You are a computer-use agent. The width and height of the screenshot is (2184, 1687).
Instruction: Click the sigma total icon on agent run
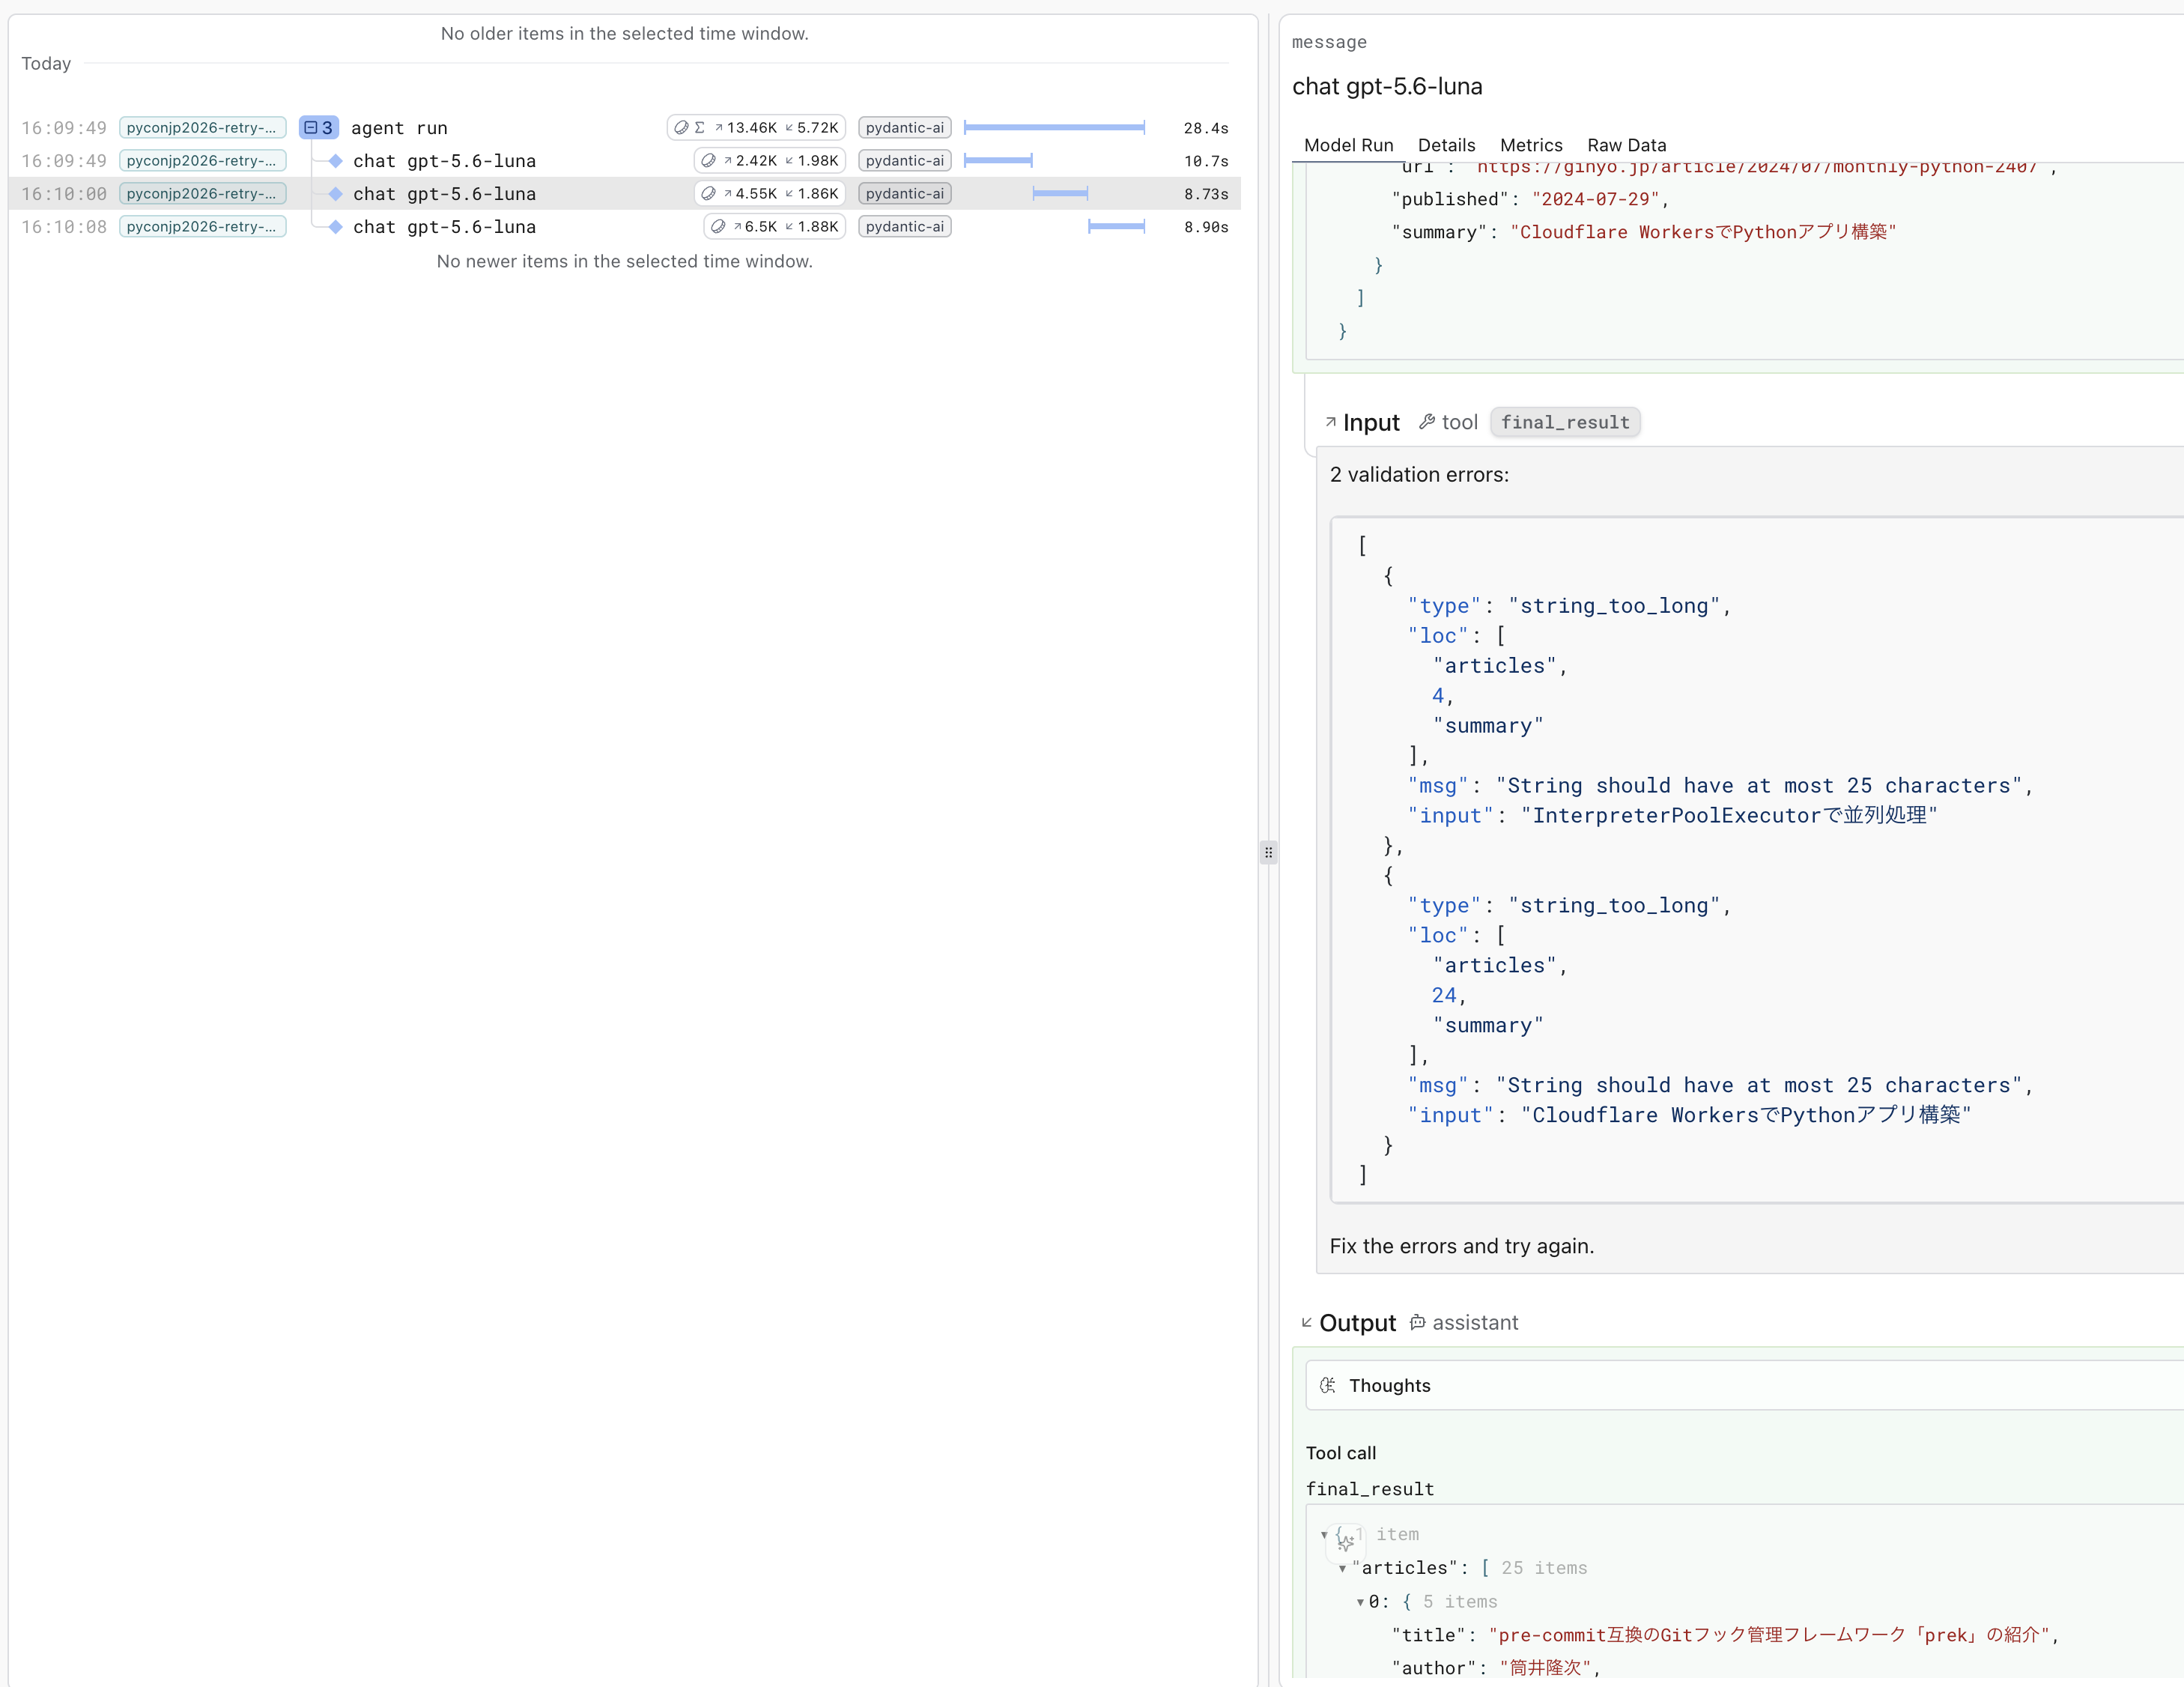[x=700, y=128]
